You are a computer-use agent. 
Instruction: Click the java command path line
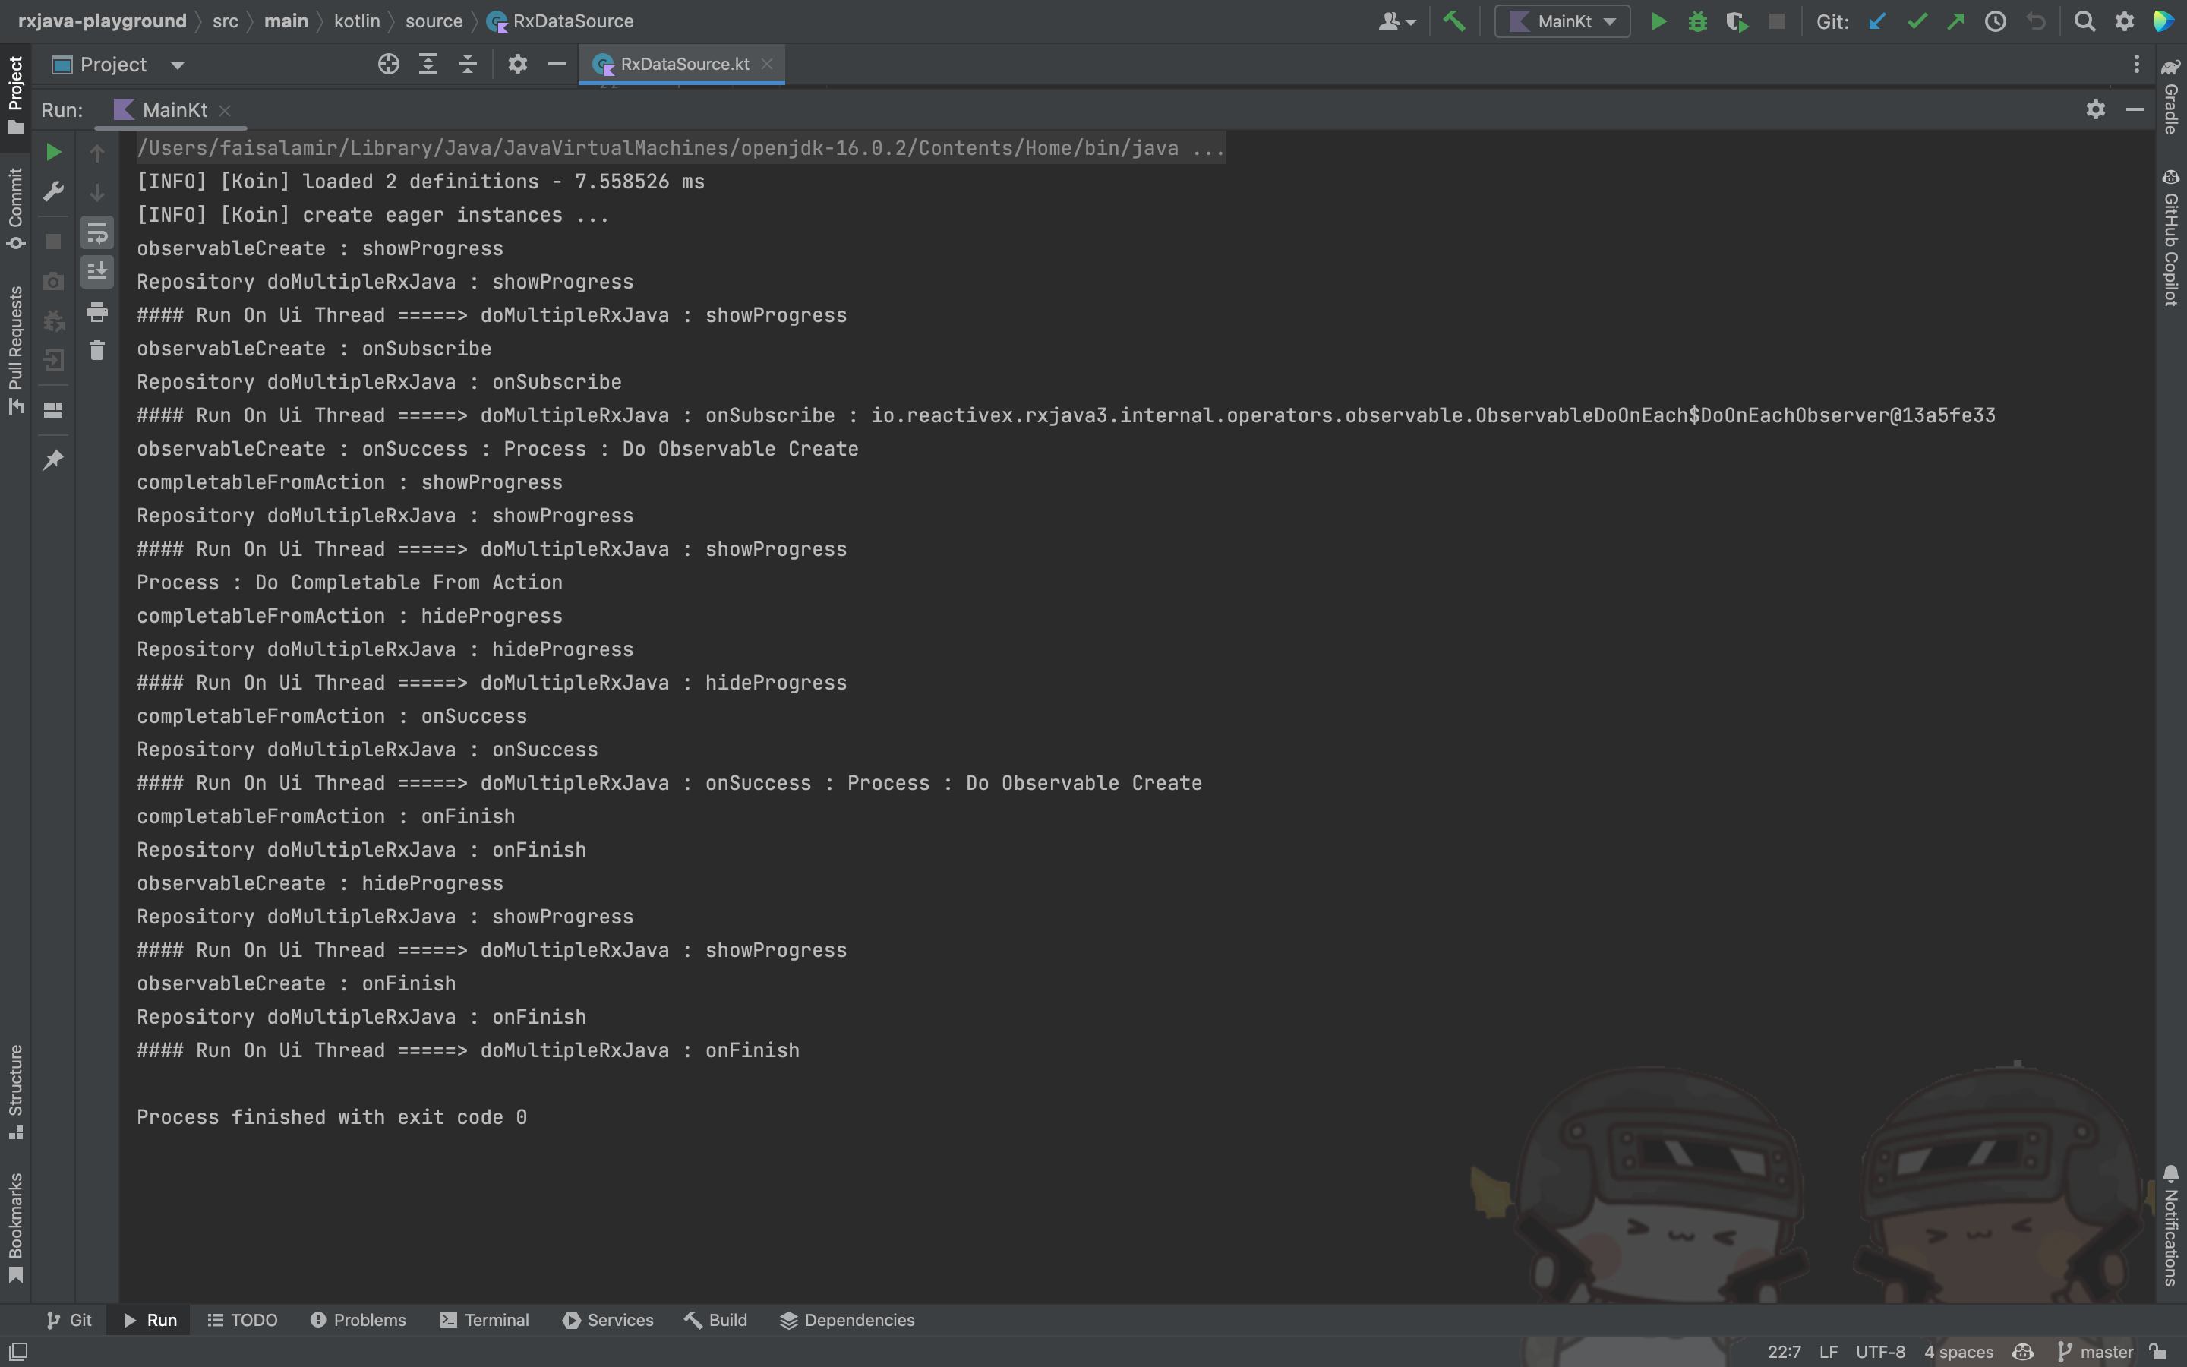pyautogui.click(x=680, y=148)
